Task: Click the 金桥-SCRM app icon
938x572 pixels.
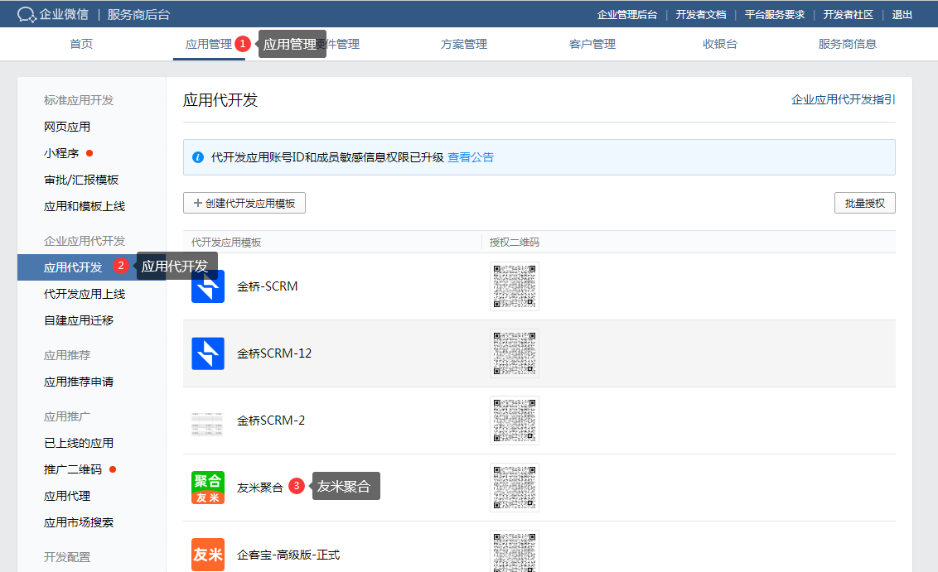Action: point(207,286)
